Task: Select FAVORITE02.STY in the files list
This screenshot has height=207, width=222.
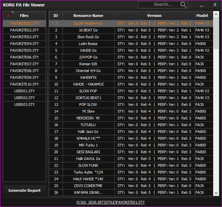Action: (x=24, y=30)
